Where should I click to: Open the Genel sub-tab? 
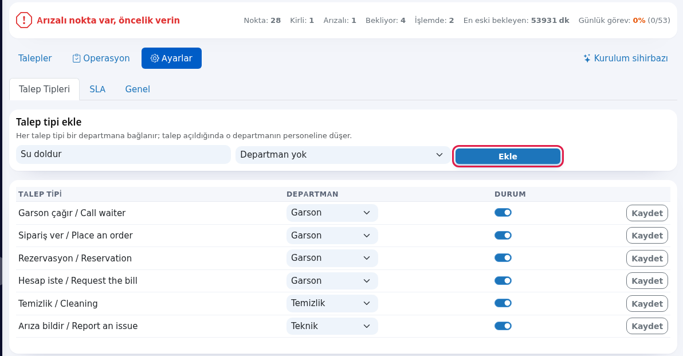tap(138, 89)
